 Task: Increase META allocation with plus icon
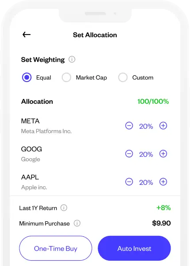click(x=163, y=126)
